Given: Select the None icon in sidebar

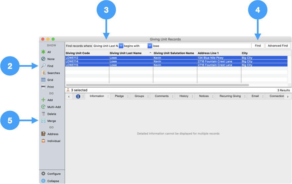Looking at the screenshot, I should (x=43, y=59).
